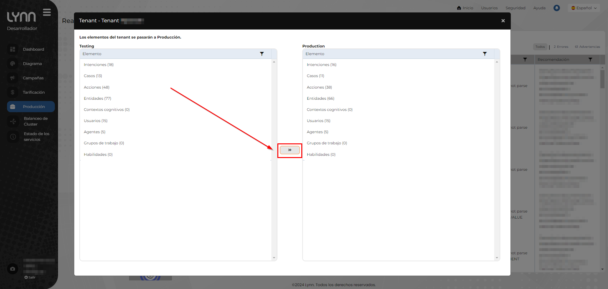Open Balanceo de Cluster
The image size is (608, 289).
click(36, 121)
